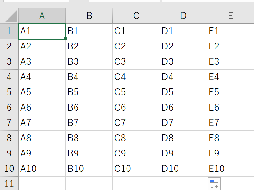
Task: Select column D header
Action: click(183, 16)
